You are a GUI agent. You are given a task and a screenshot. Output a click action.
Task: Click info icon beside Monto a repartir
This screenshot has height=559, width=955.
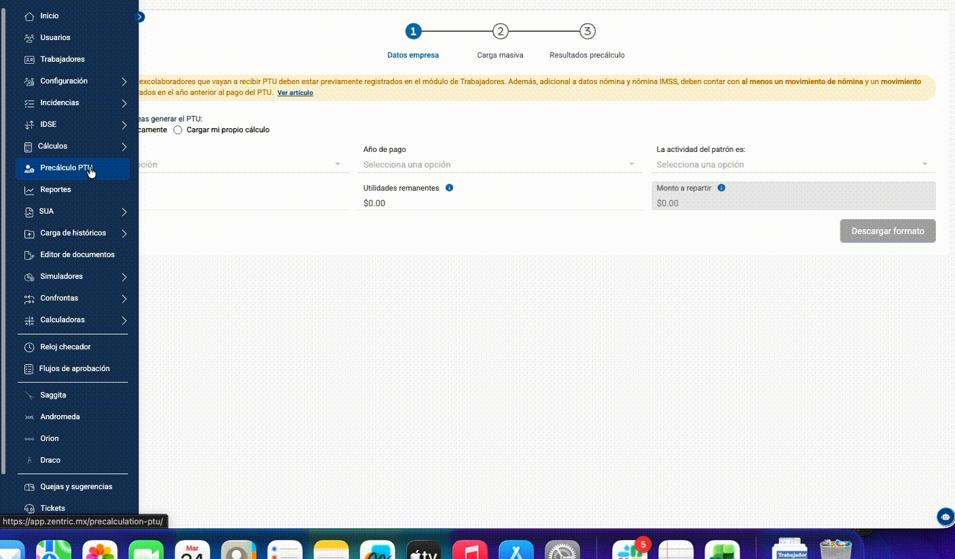(x=721, y=188)
